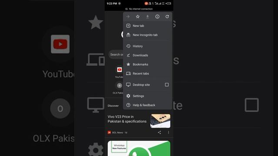The image size is (278, 156).
Task: Tap the Settings gear icon
Action: pos(128,96)
